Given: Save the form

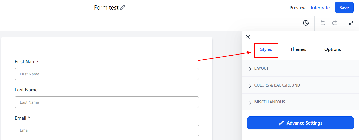Looking at the screenshot, I should point(344,7).
